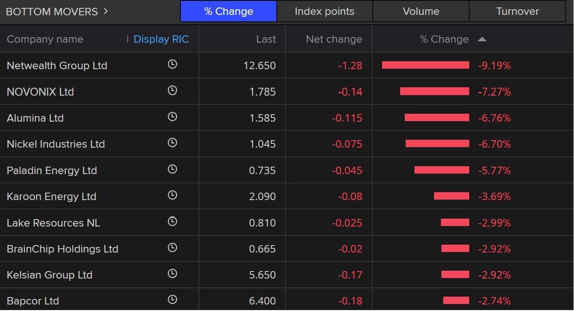Click the clock icon for Alumina Ltd
The image size is (574, 311).
point(172,117)
